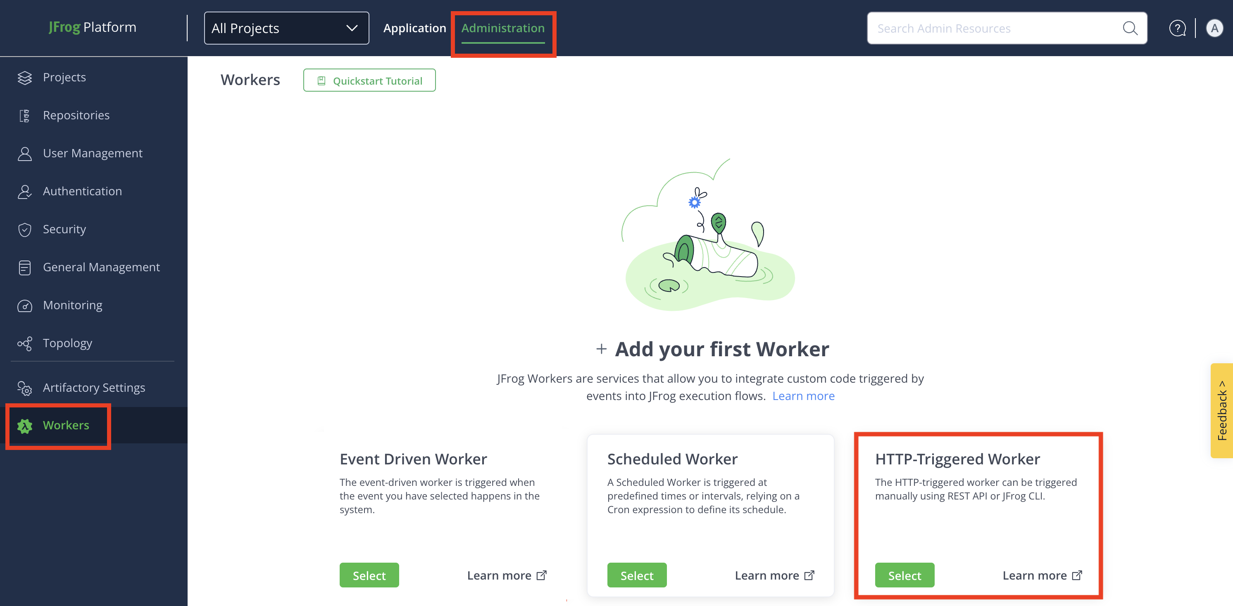Open the Projects section icon in sidebar

click(25, 76)
